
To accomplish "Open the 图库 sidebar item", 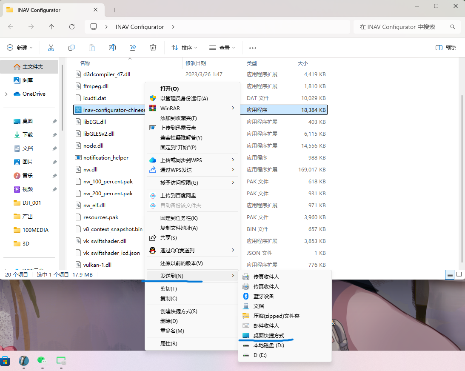I will click(29, 80).
